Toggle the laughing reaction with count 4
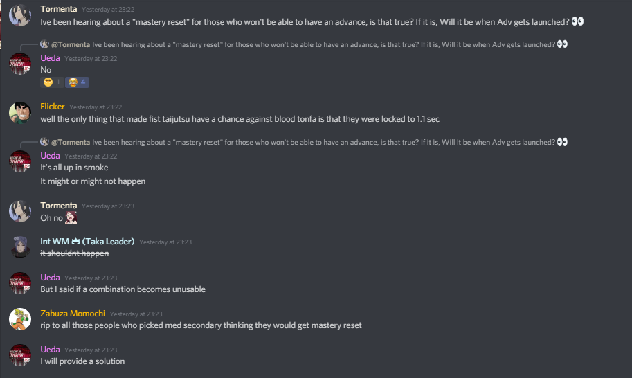The height and width of the screenshot is (378, 632). click(x=77, y=82)
